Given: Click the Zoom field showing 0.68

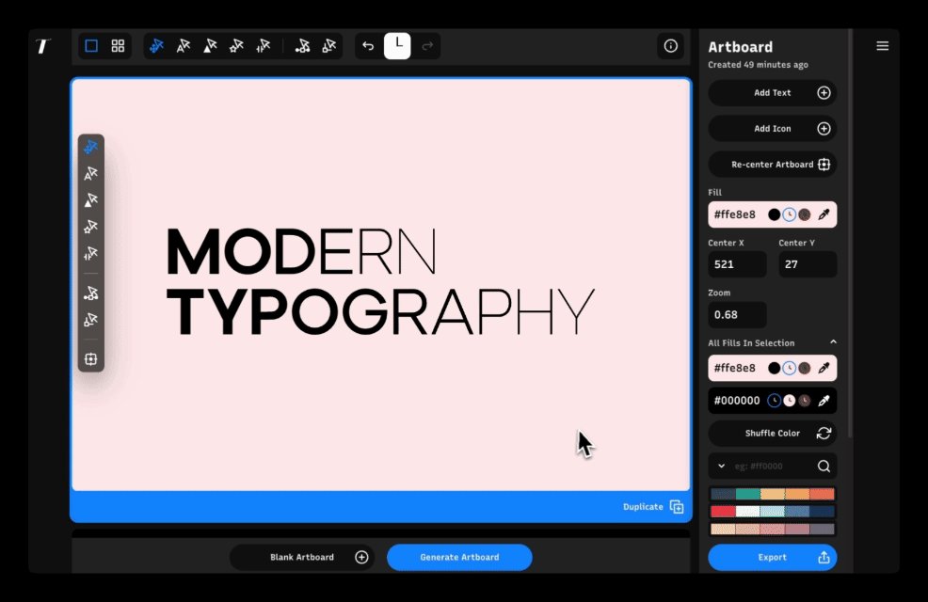Looking at the screenshot, I should pos(738,314).
